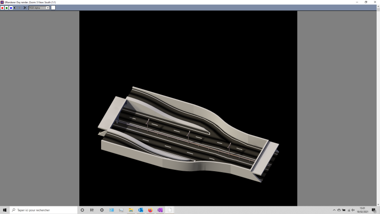Restore down the GRenderer window
This screenshot has width=380, height=214.
point(366,2)
